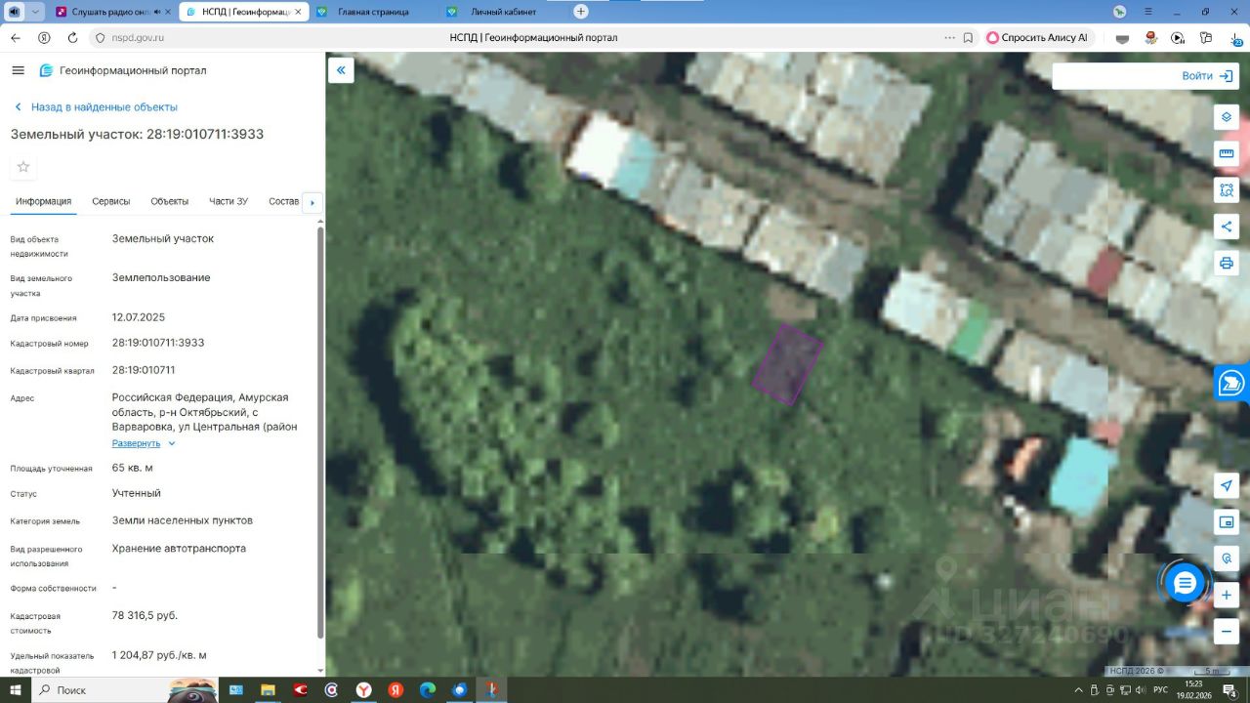The height and width of the screenshot is (703, 1250).
Task: Open Windows Start menu
Action: pyautogui.click(x=16, y=690)
